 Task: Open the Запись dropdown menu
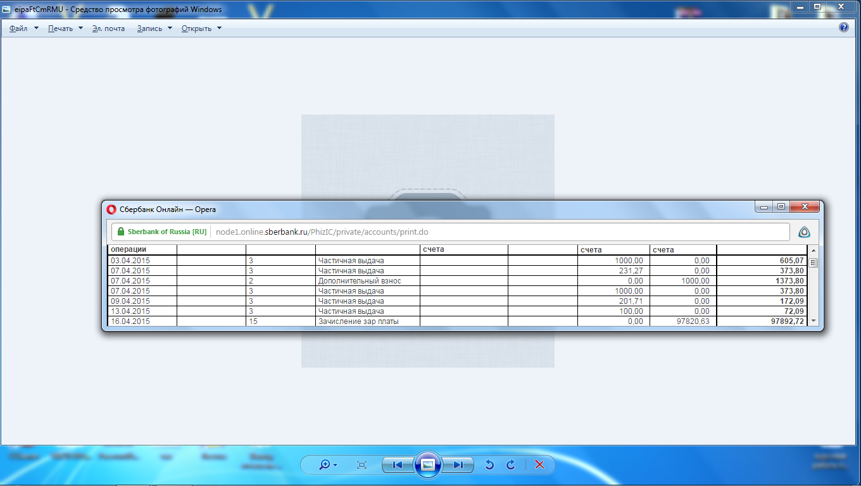pos(154,28)
